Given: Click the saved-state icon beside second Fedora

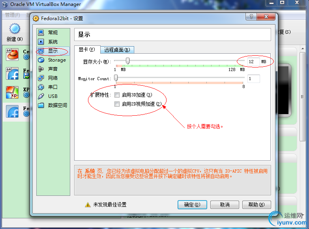Looking at the screenshot, I should pos(26,76).
